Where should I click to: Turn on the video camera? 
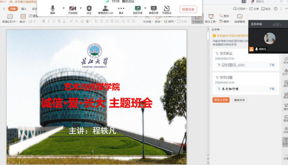point(73,9)
